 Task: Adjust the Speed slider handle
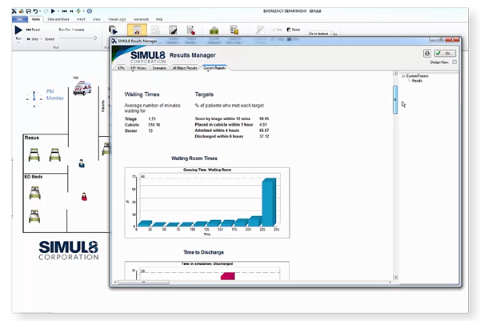(95, 38)
